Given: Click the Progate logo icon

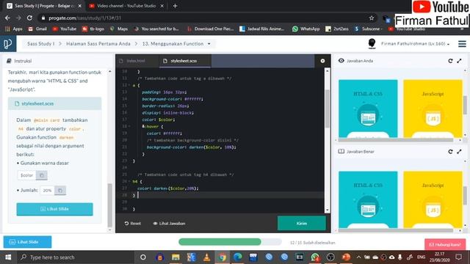Looking at the screenshot, I should coord(8,44).
